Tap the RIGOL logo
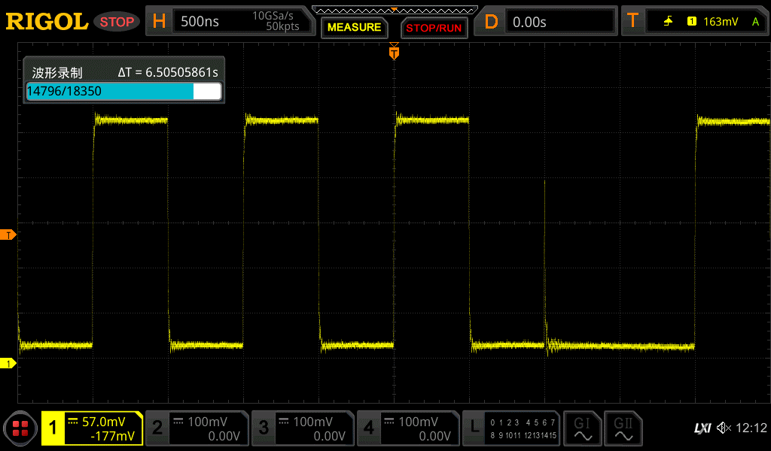 click(x=47, y=21)
